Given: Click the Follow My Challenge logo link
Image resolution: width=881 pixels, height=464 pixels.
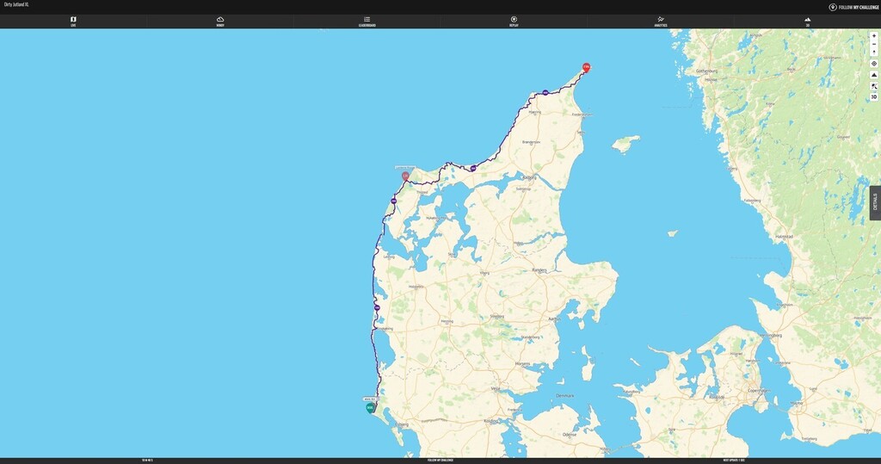Looking at the screenshot, I should [x=853, y=7].
